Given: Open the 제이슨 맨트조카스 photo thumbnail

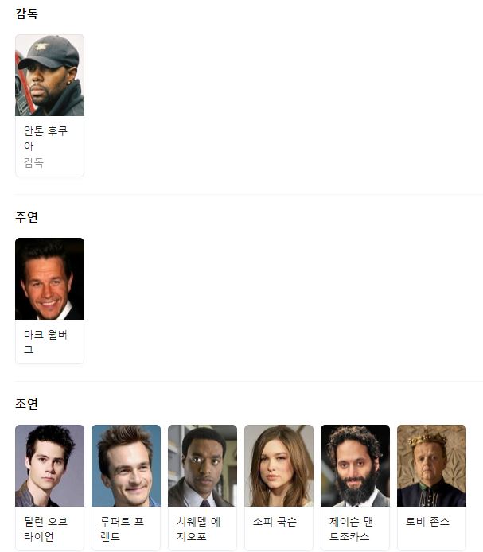Looking at the screenshot, I should click(355, 466).
